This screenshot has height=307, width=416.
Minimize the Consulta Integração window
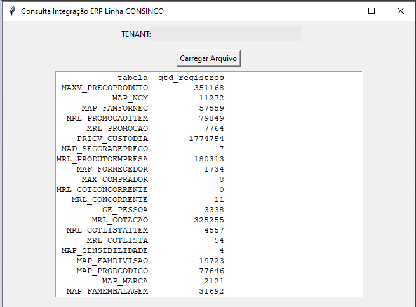tap(343, 11)
